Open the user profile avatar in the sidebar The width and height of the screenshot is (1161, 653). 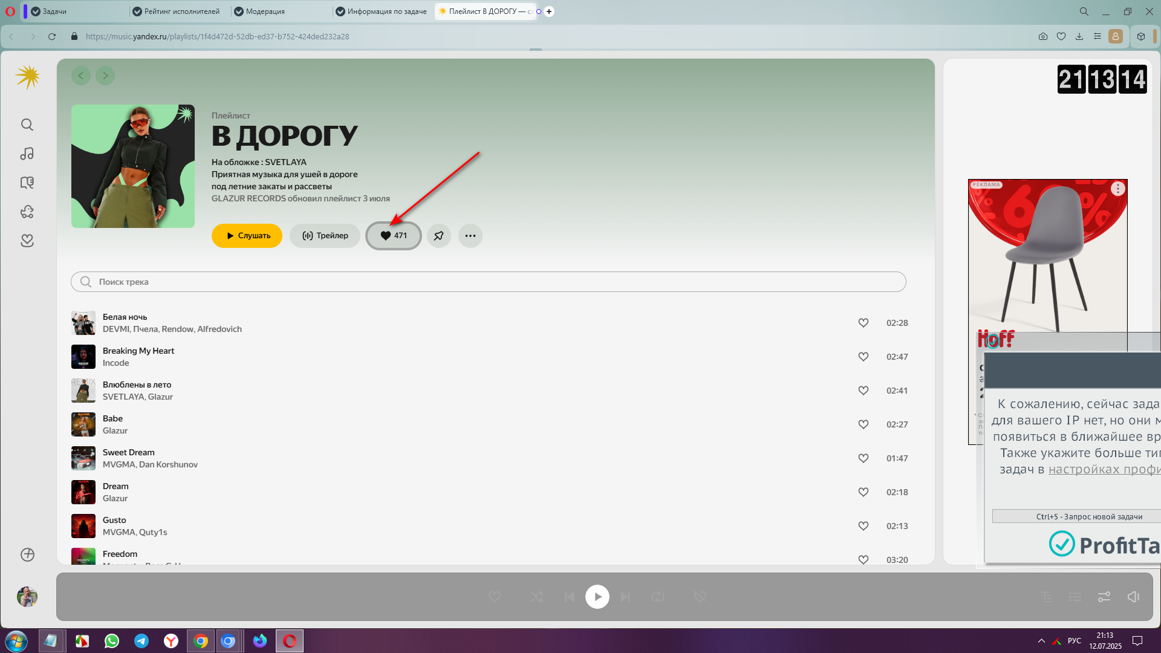pyautogui.click(x=27, y=597)
